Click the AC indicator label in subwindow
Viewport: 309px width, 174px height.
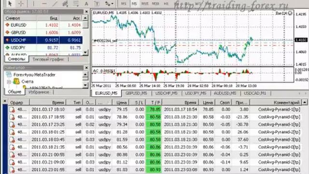click(x=104, y=71)
